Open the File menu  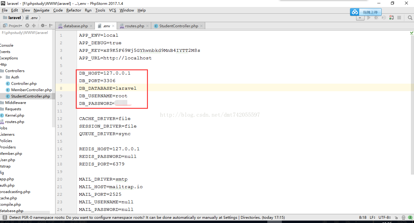tap(5, 10)
